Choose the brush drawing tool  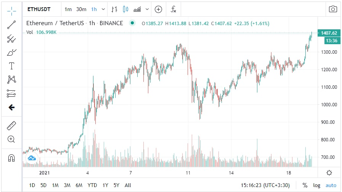11,52
